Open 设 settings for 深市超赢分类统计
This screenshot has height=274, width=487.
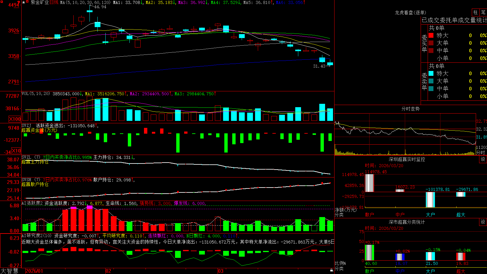coord(483,222)
